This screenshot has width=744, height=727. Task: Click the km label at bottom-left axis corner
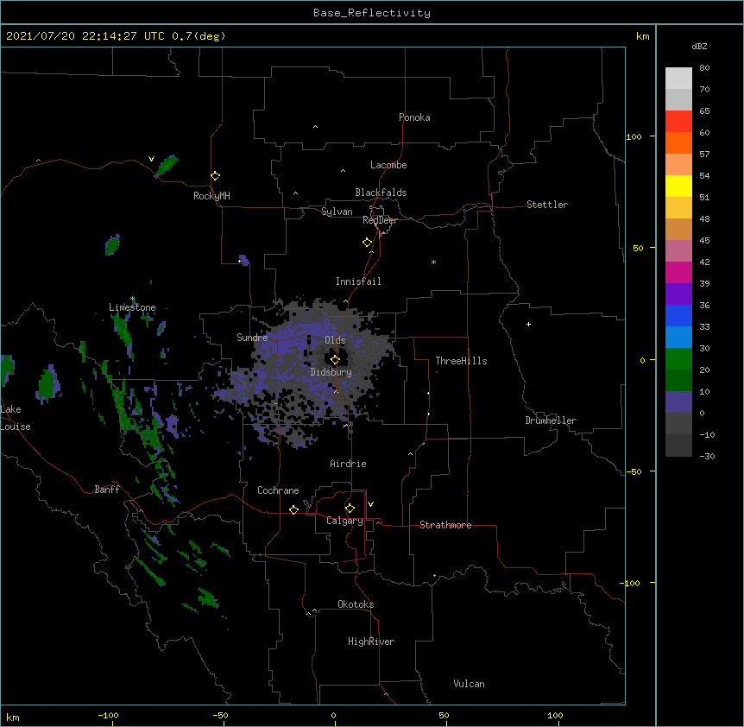point(13,717)
